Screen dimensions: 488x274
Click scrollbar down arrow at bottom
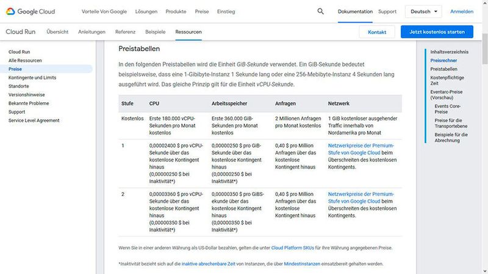tap(485, 271)
